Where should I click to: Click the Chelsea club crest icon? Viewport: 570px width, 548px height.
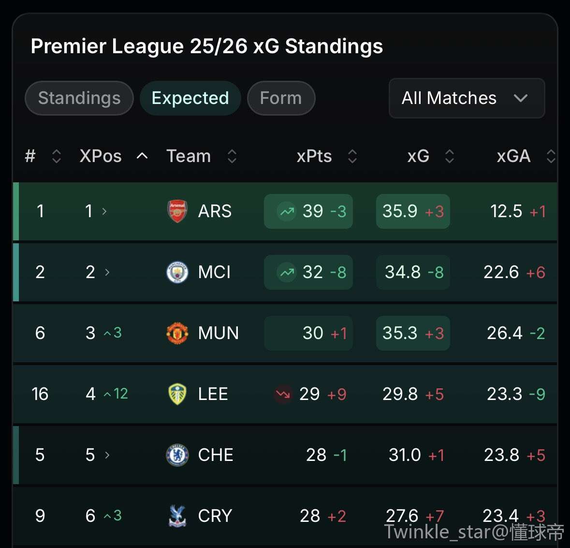point(177,455)
